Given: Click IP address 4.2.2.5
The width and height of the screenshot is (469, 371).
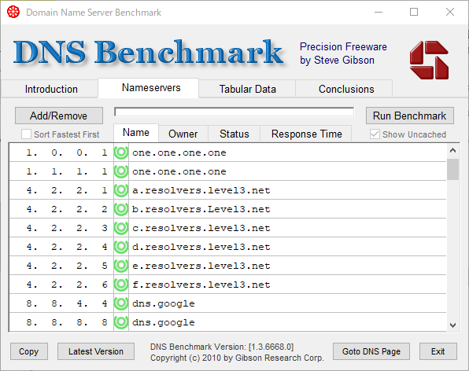Looking at the screenshot, I should click(67, 266).
